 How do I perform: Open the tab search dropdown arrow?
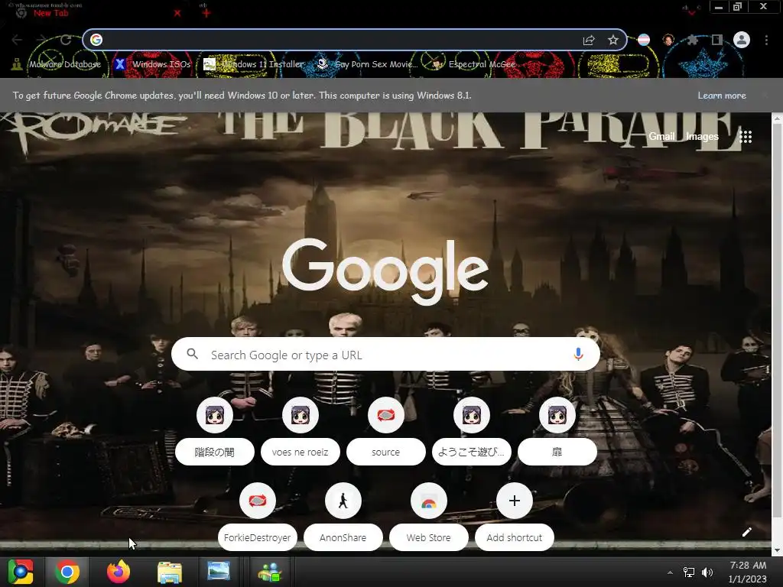coord(691,12)
